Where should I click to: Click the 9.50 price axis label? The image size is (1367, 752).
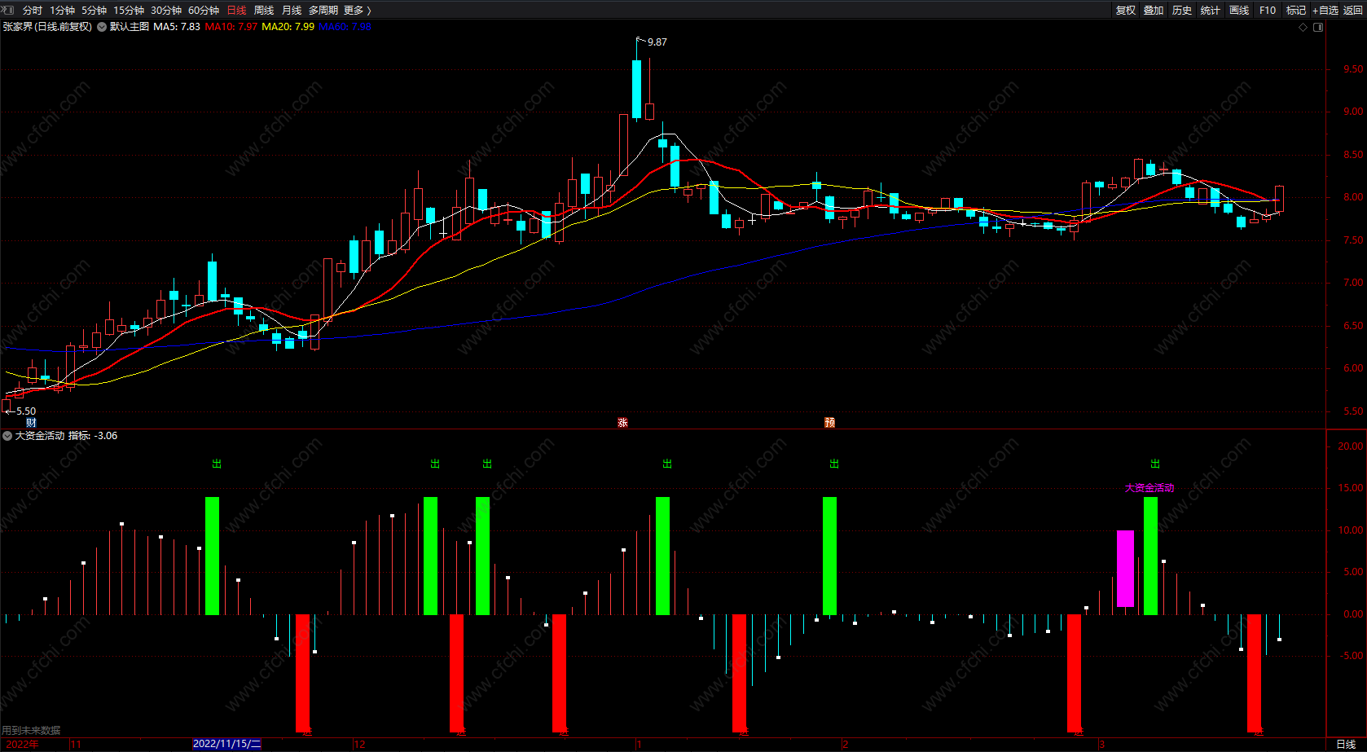(1353, 69)
